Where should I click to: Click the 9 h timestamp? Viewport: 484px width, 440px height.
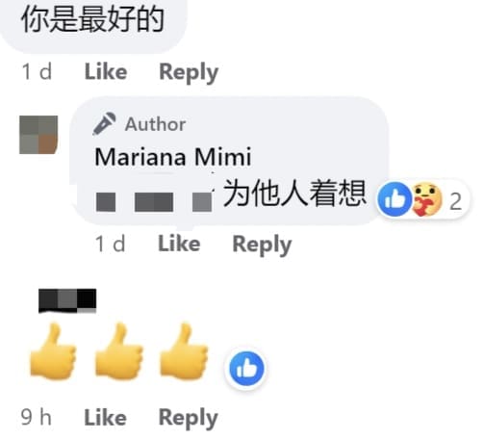37,418
